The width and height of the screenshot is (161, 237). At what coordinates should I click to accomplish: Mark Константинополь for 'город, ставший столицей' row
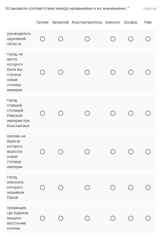click(87, 113)
